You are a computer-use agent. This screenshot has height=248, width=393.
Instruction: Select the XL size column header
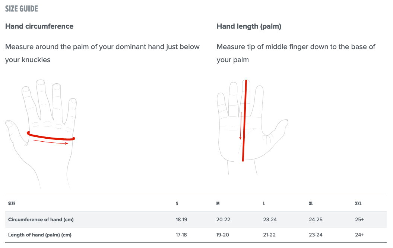click(311, 204)
